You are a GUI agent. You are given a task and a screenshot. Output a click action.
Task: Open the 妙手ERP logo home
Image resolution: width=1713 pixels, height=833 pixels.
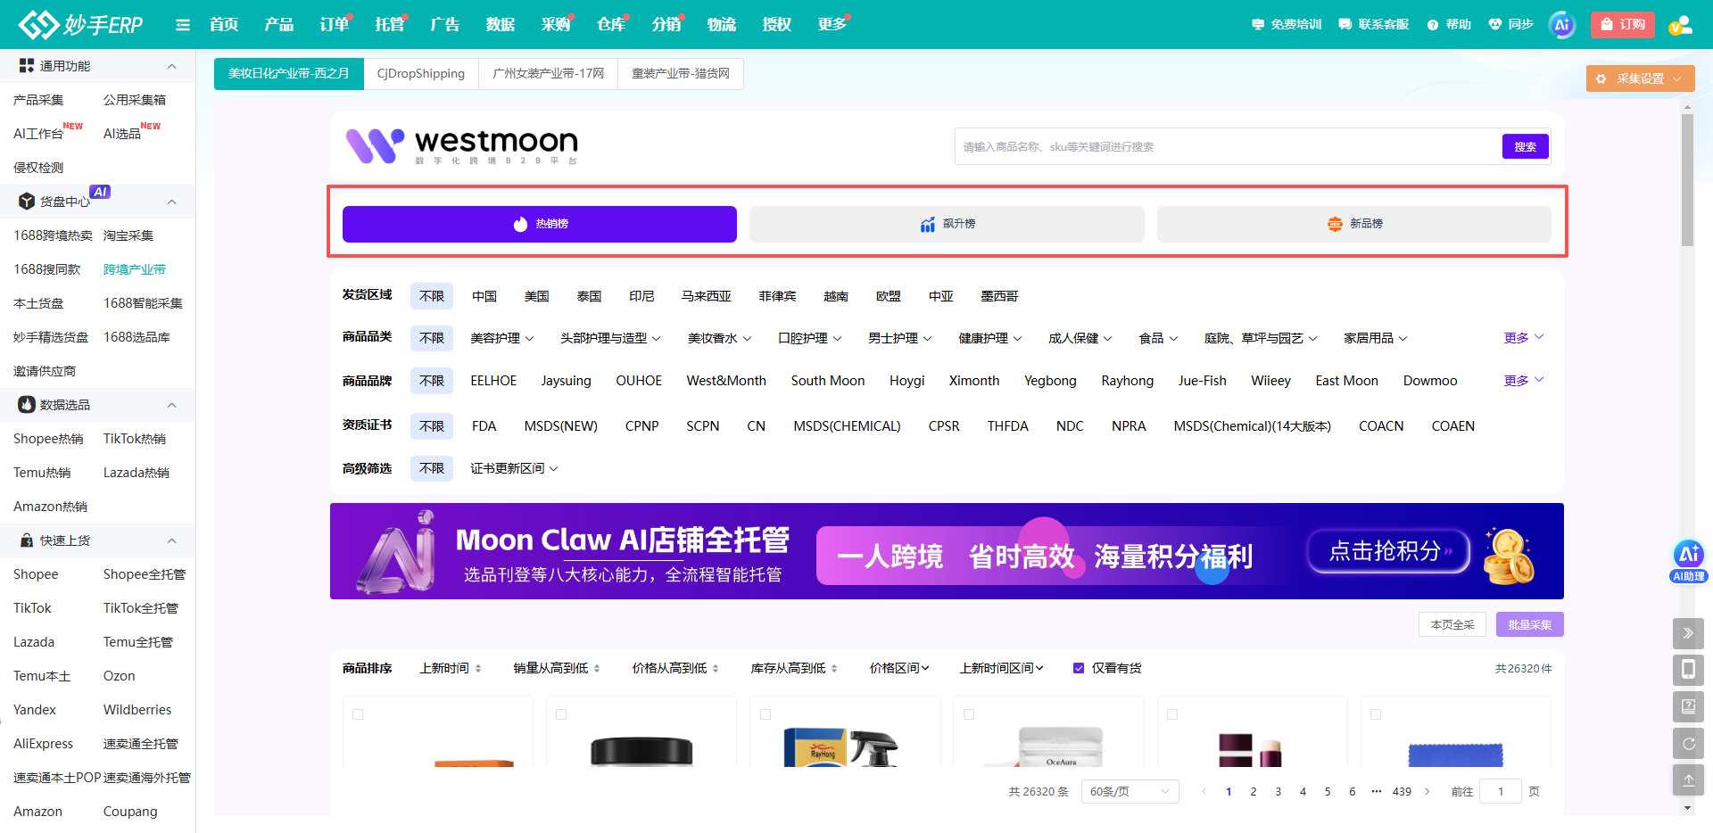[x=81, y=24]
